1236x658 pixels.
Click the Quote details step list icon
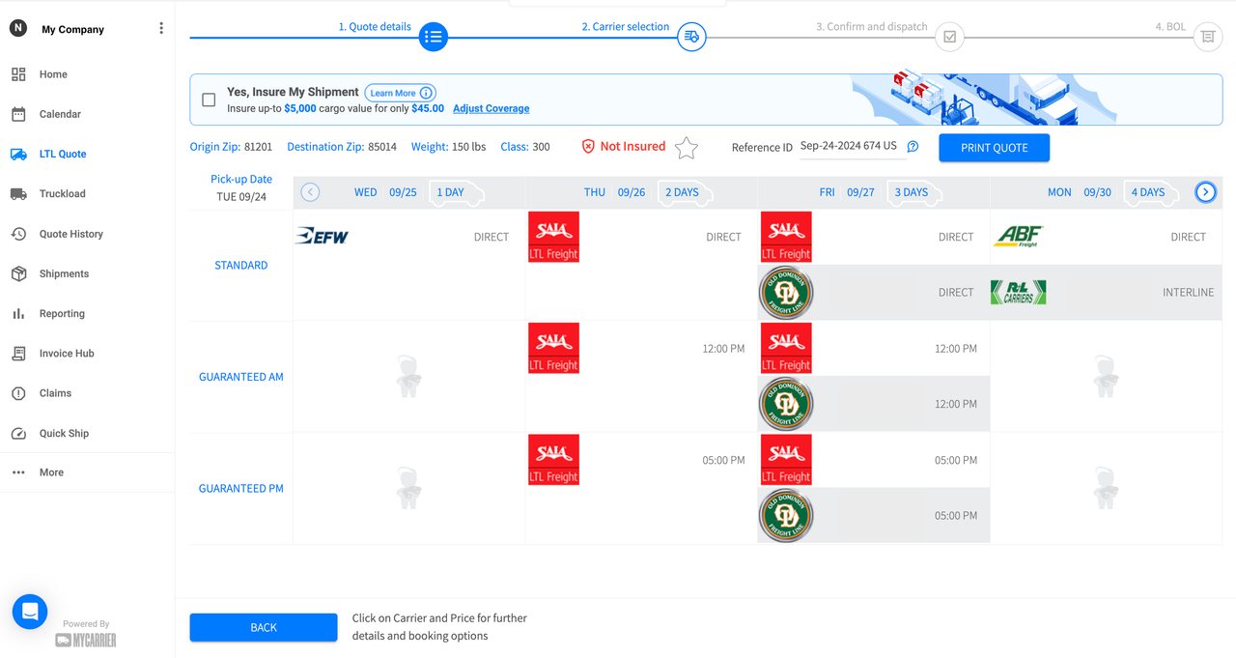[434, 37]
